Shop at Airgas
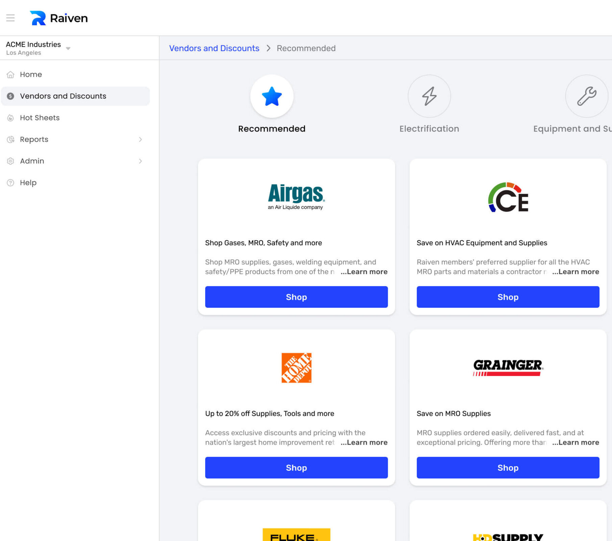This screenshot has width=612, height=541. (x=297, y=297)
